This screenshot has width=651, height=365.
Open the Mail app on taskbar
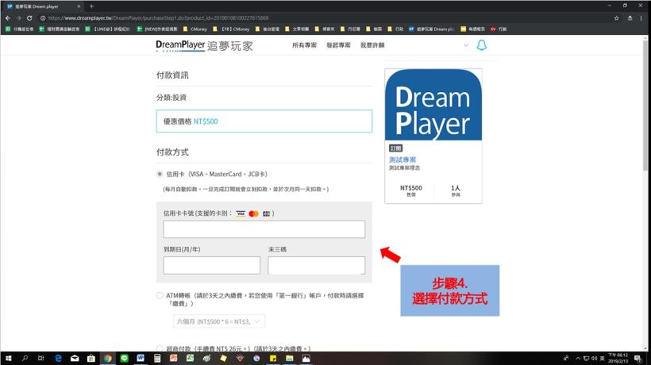(75, 359)
